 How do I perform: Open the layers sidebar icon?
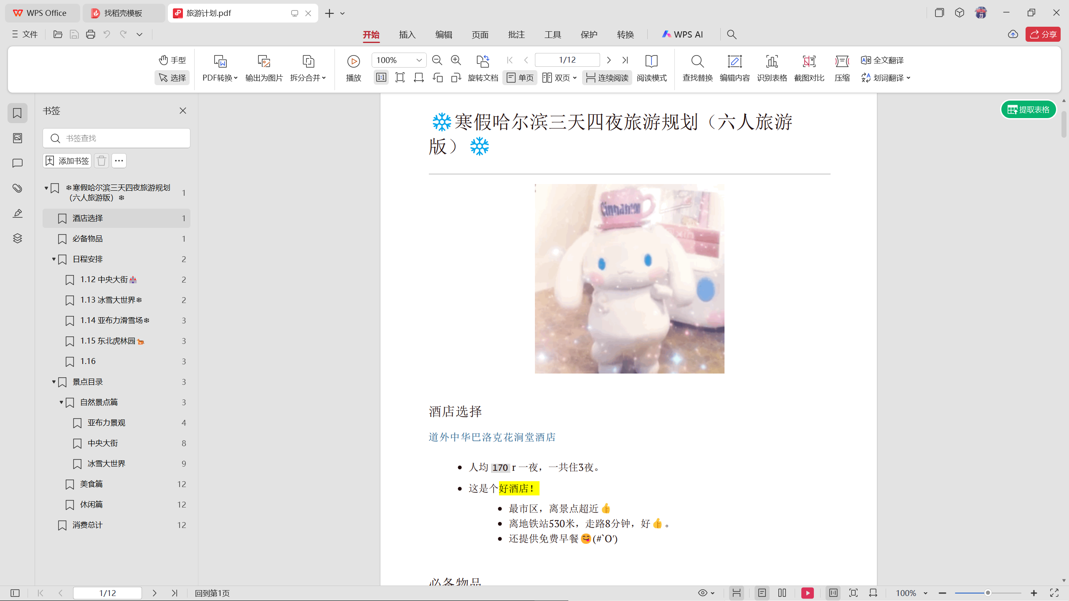click(x=17, y=238)
